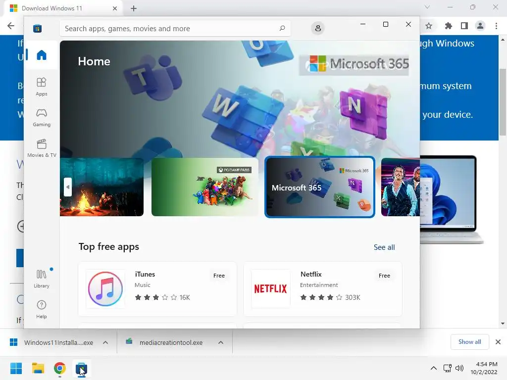Viewport: 507px width, 380px height.
Task: Click See all for Top free apps
Action: point(384,247)
